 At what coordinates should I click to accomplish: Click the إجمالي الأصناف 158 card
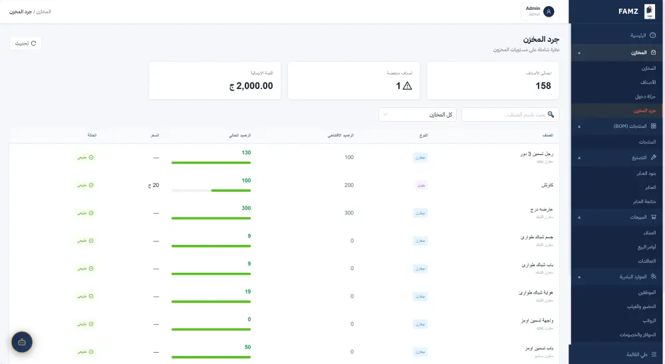point(492,81)
